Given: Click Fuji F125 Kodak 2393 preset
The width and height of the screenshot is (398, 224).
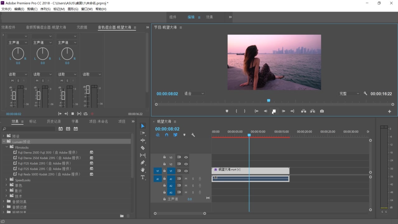Looking at the screenshot, I should [x=44, y=163].
